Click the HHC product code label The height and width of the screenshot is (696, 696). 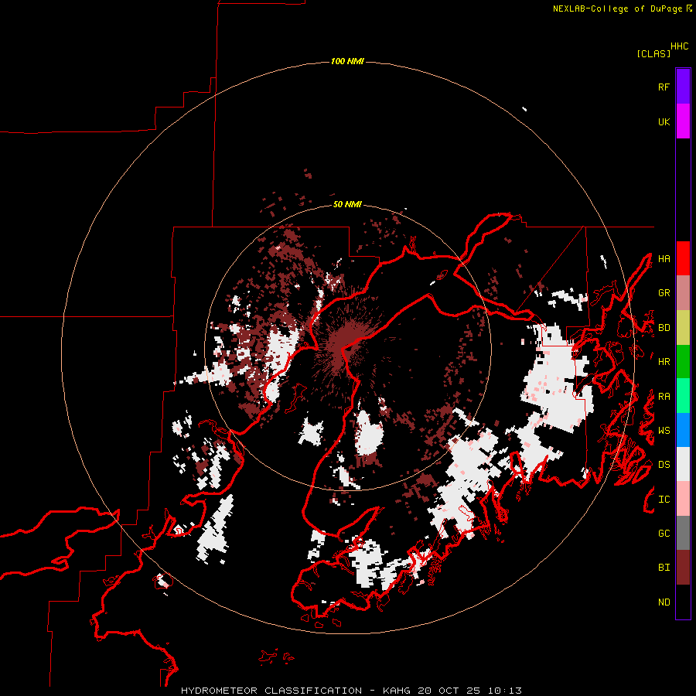(x=679, y=46)
